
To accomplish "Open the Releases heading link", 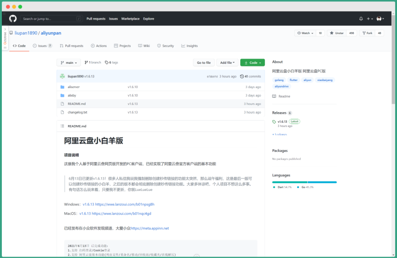I will pos(279,113).
